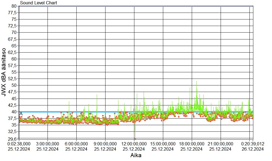The image size is (272, 161).
Task: Select the 18:00:00,000 time axis label
Action: 192,144
